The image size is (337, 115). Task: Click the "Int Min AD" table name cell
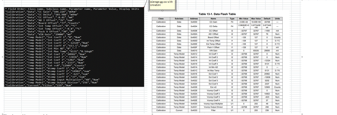[x=213, y=67]
